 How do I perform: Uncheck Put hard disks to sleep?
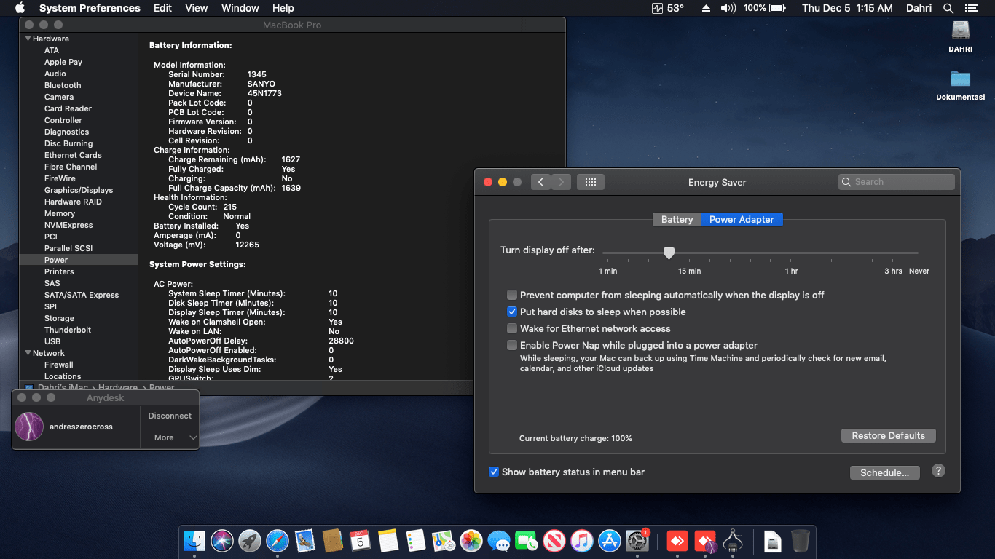(x=512, y=312)
